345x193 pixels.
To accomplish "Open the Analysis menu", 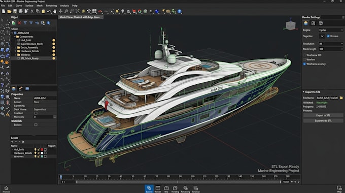I will point(64,6).
